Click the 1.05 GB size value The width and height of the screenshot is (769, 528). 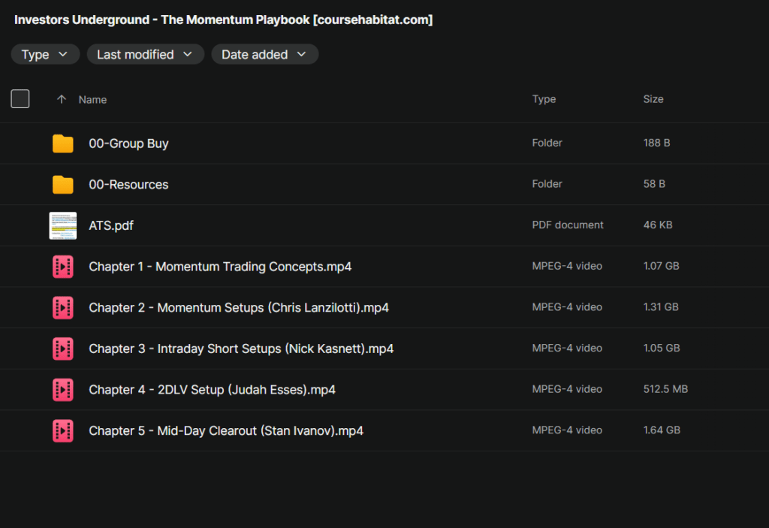[662, 348]
